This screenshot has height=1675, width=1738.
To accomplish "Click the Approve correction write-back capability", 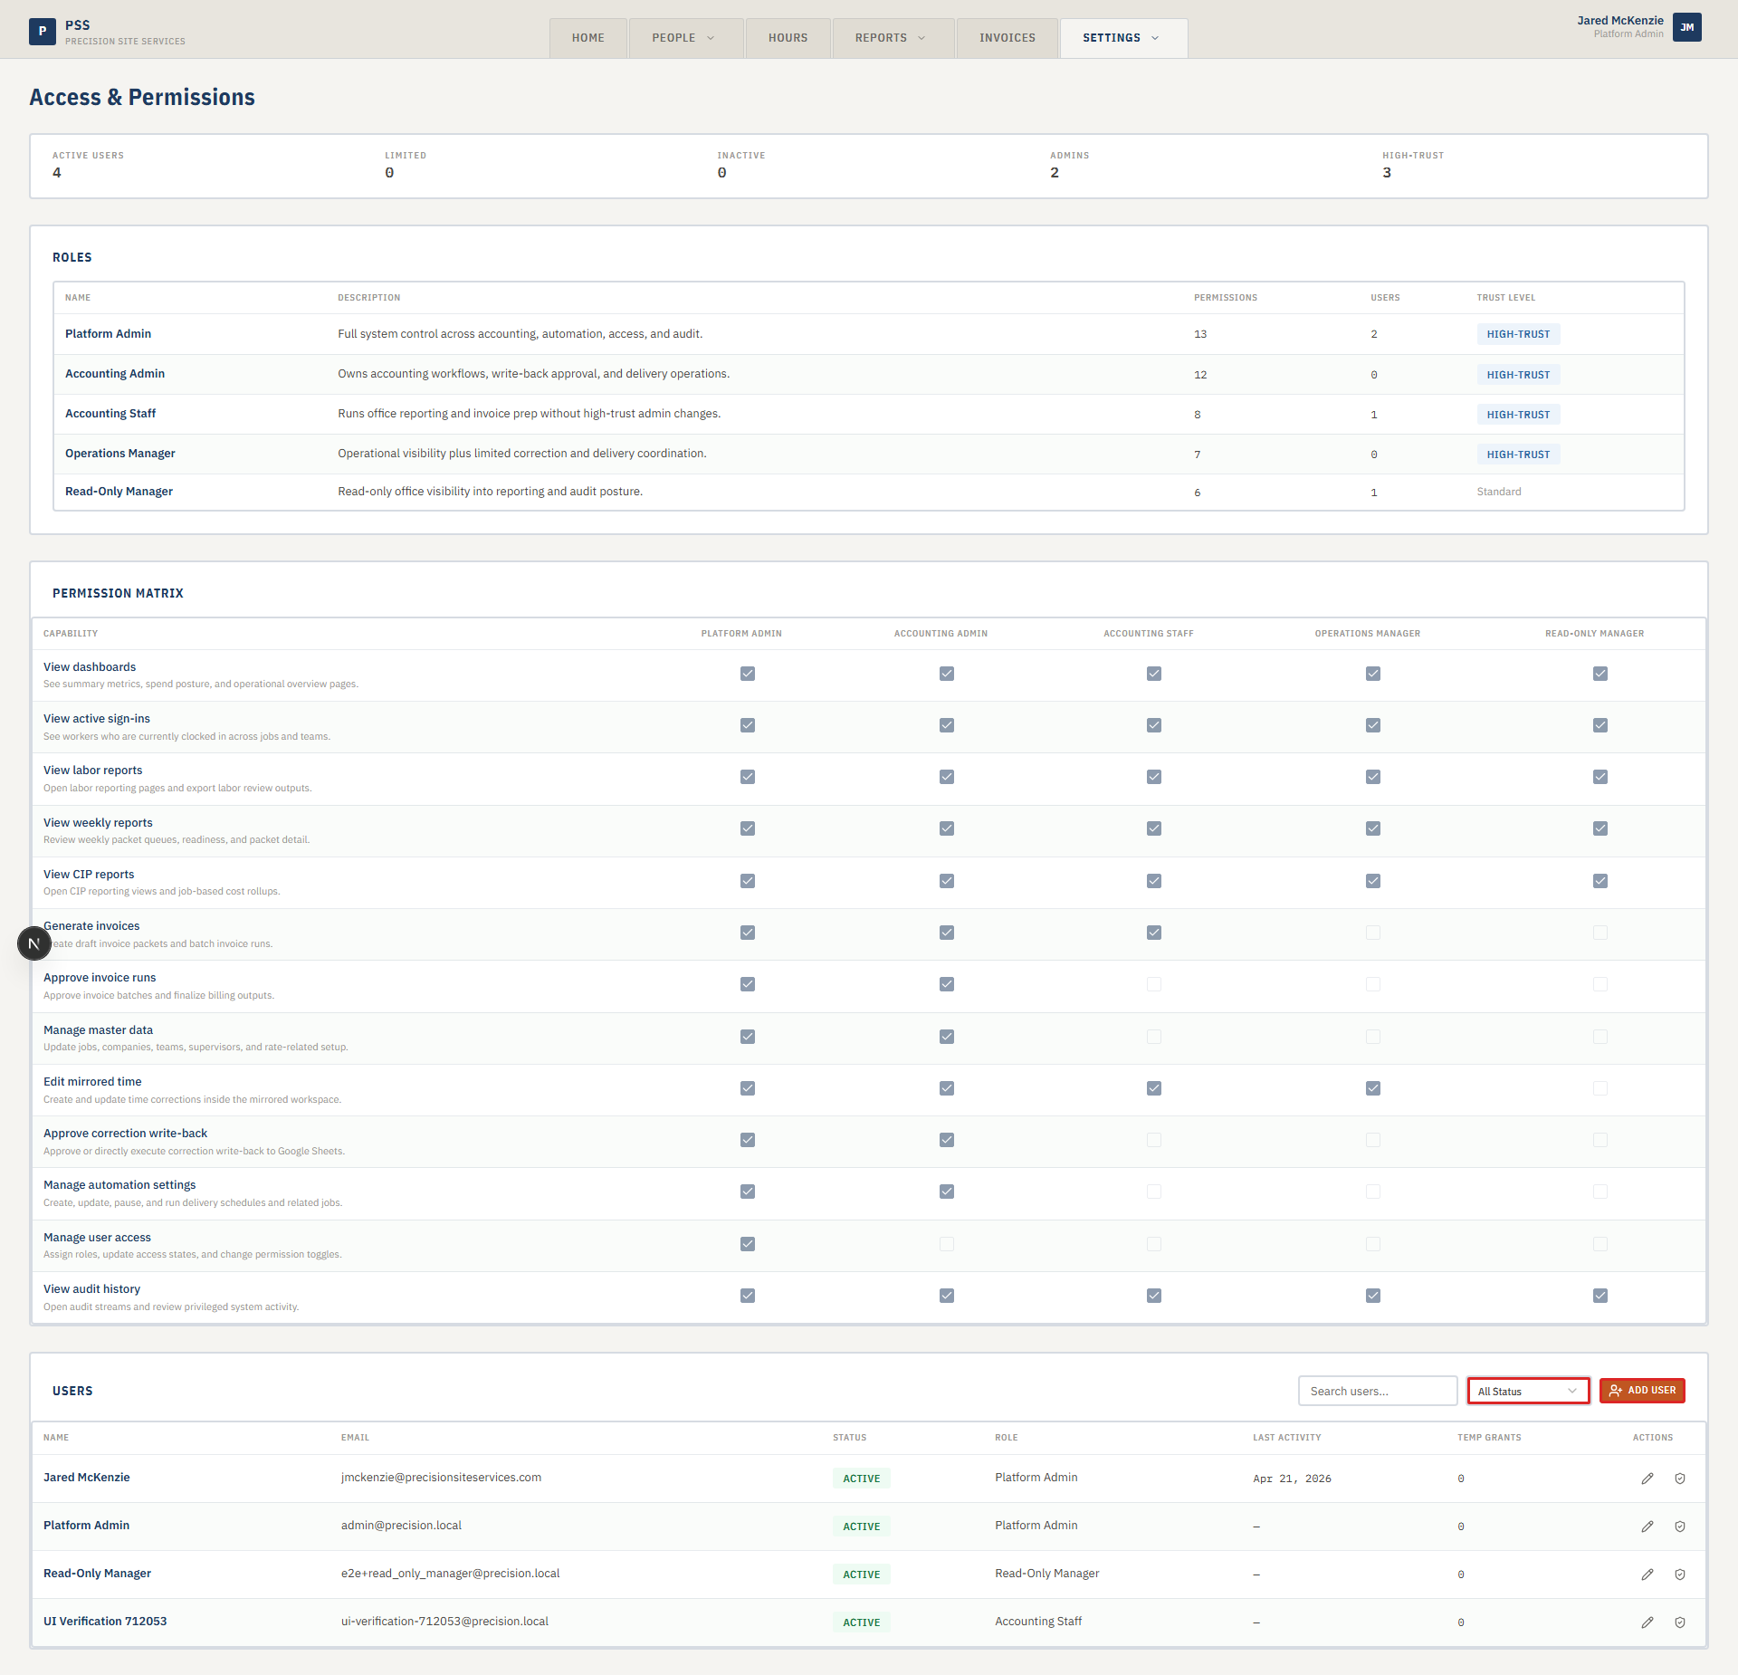I will 125,1134.
